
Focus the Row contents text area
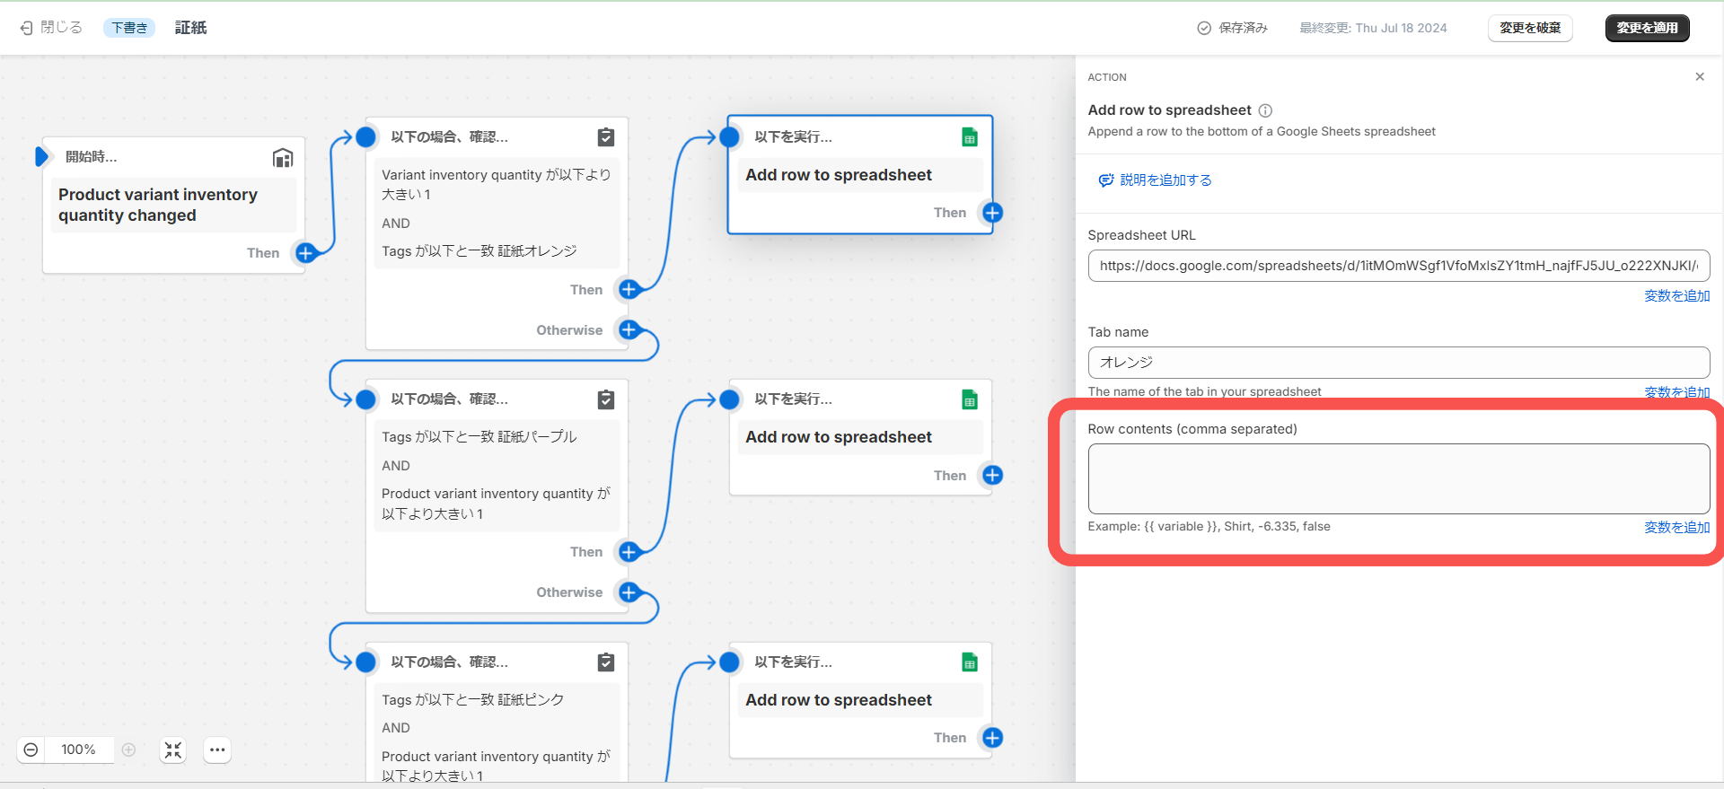pyautogui.click(x=1398, y=478)
